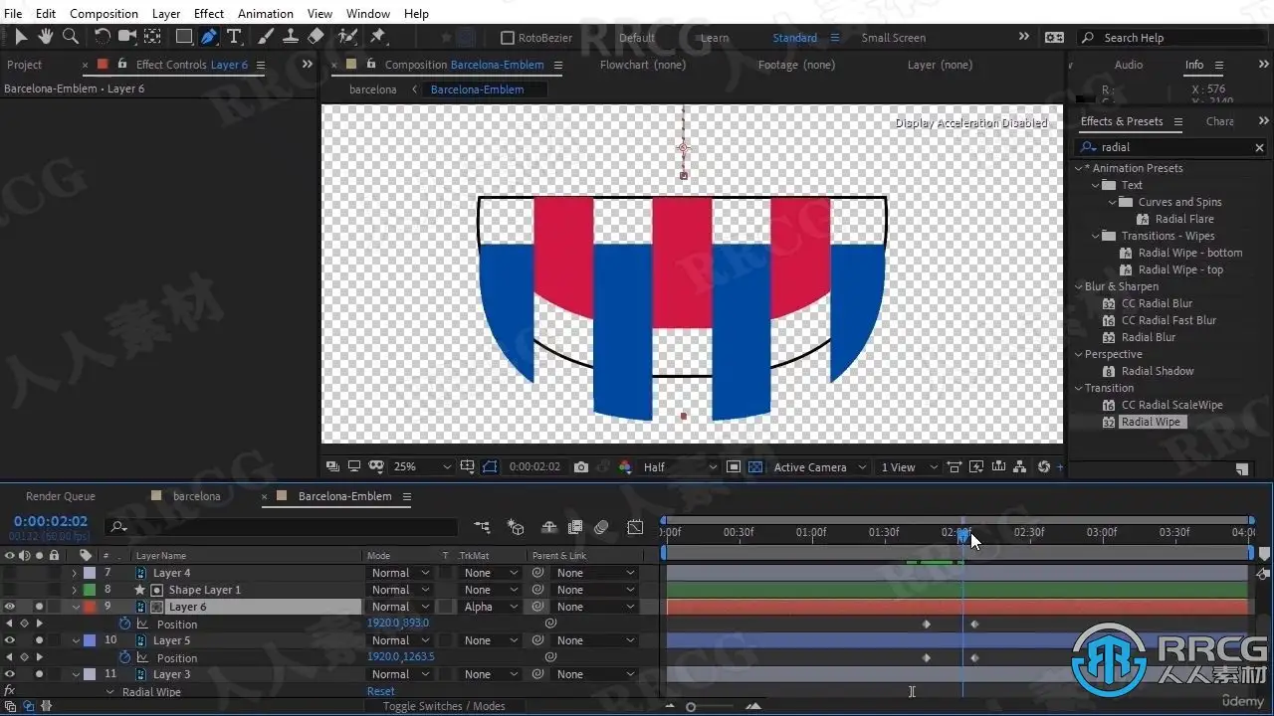Click Reset for the Radial Wipe effect
This screenshot has width=1274, height=716.
(x=381, y=691)
